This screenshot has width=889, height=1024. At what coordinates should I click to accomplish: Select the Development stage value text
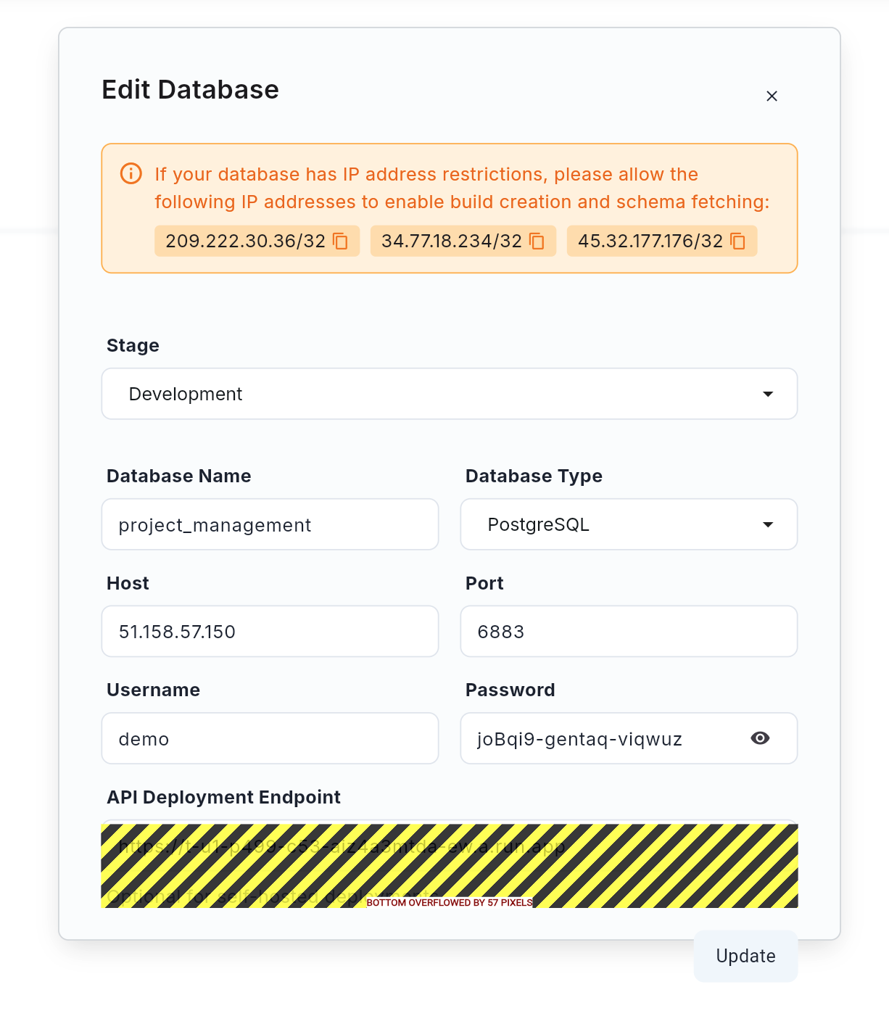[x=186, y=394]
